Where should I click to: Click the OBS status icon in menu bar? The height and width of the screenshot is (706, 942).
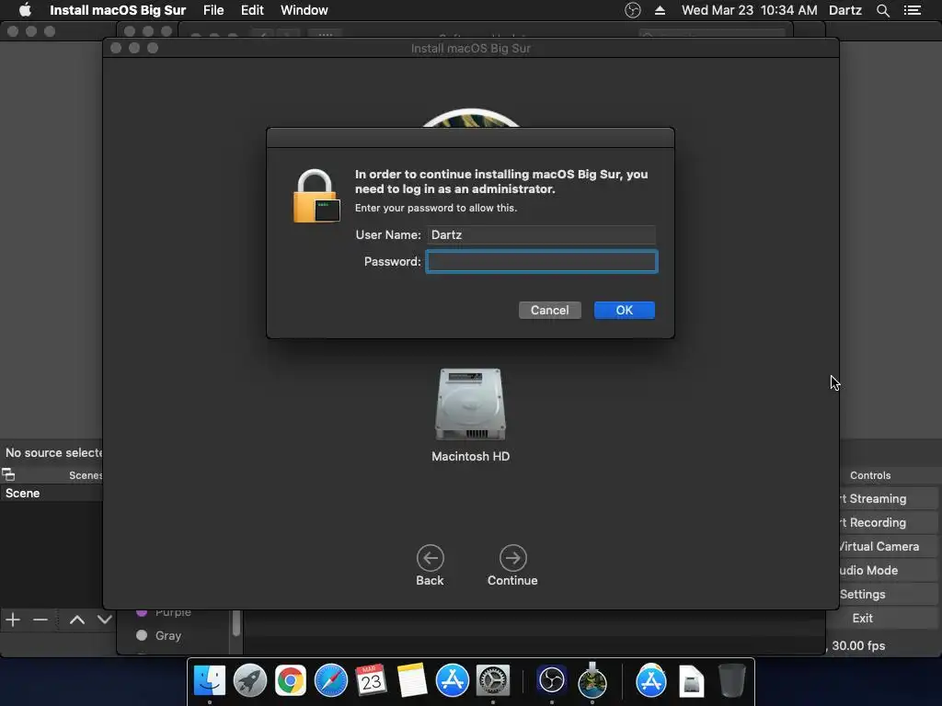(x=633, y=10)
